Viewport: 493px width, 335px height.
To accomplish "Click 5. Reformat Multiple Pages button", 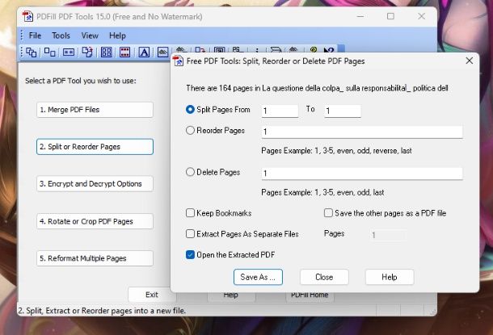I will [95, 258].
